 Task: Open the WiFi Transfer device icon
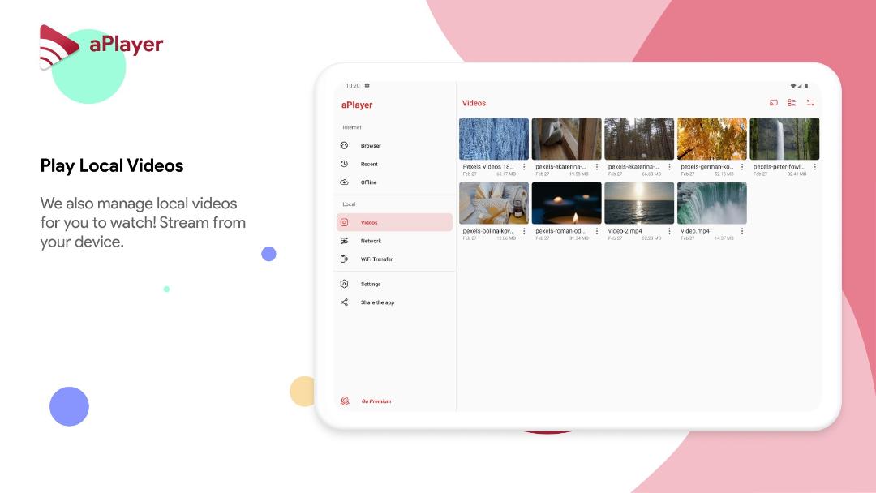pyautogui.click(x=344, y=259)
